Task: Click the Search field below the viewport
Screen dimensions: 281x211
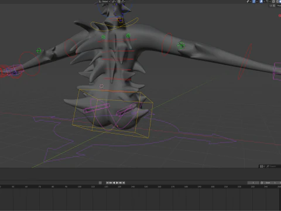Action: click(x=273, y=166)
